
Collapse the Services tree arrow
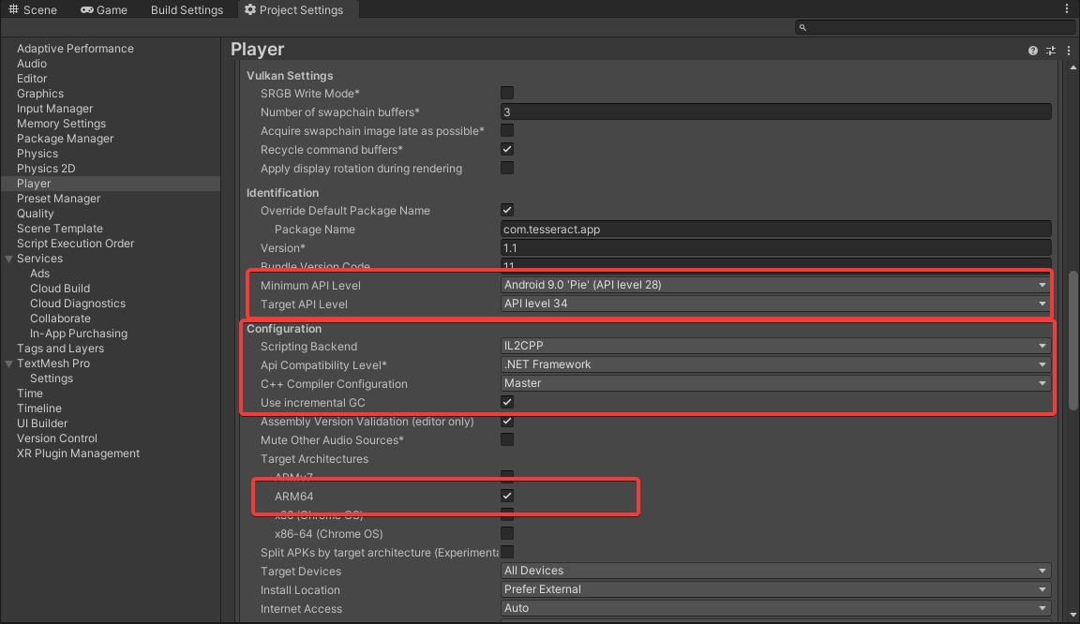[9, 259]
